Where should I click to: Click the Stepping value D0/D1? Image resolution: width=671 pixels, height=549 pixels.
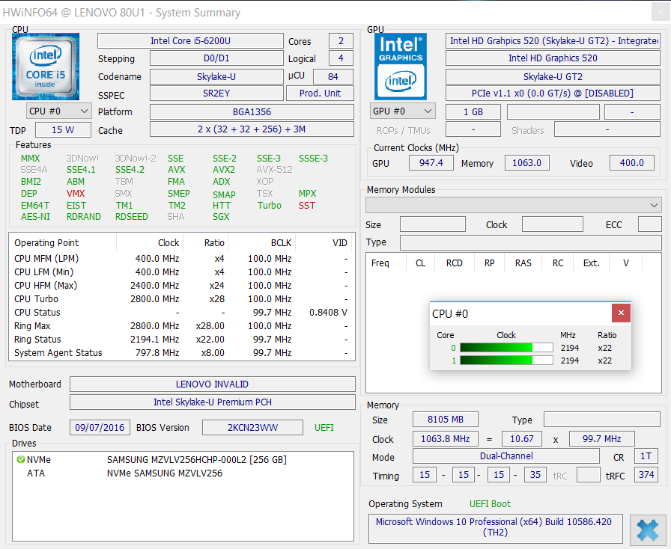216,58
